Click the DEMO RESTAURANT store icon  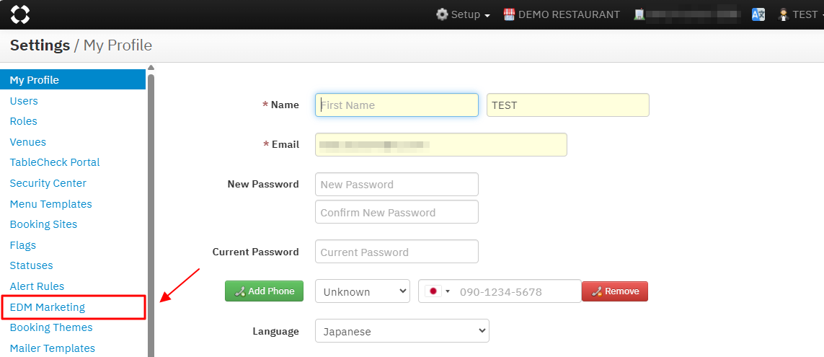coord(510,14)
